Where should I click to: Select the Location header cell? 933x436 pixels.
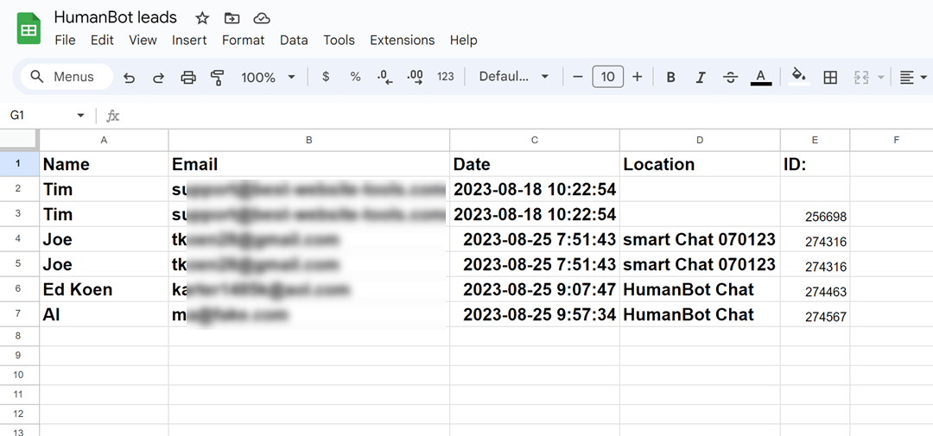tap(700, 164)
